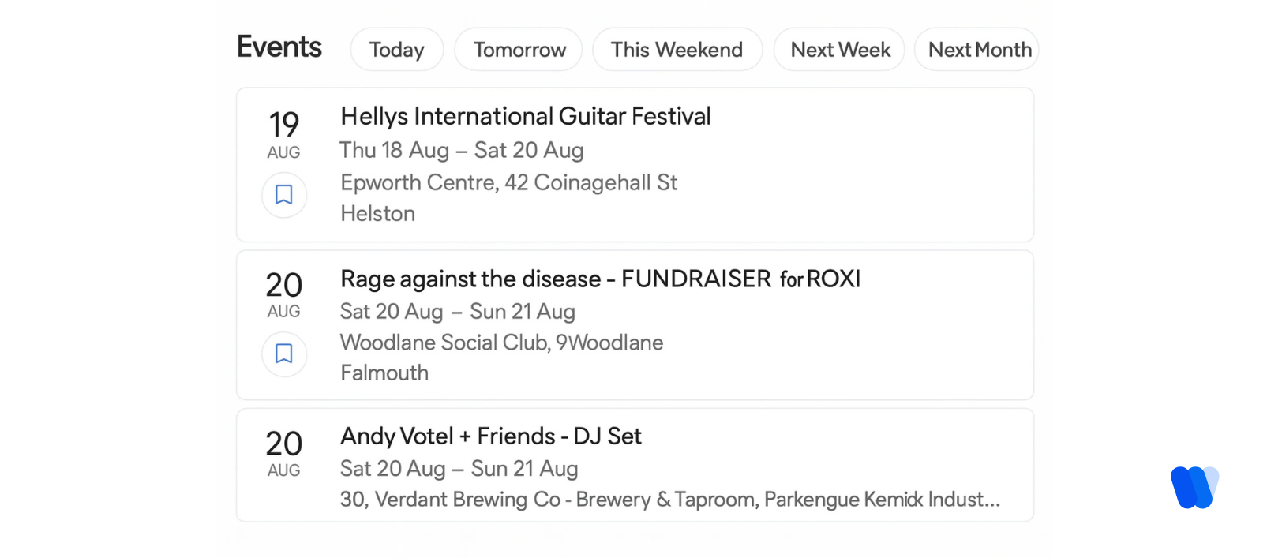The height and width of the screenshot is (558, 1267).
Task: Open the Hellys International Guitar Festival listing
Action: tap(525, 116)
